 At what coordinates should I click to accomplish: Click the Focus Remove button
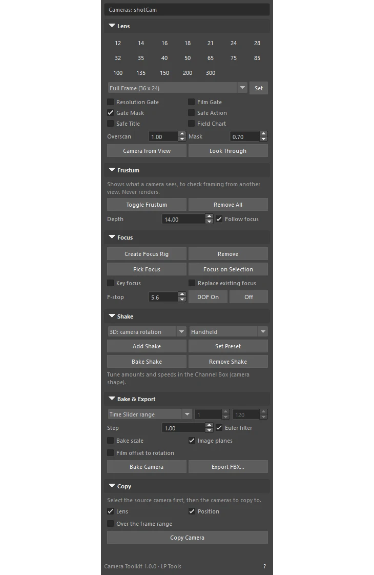pos(228,254)
